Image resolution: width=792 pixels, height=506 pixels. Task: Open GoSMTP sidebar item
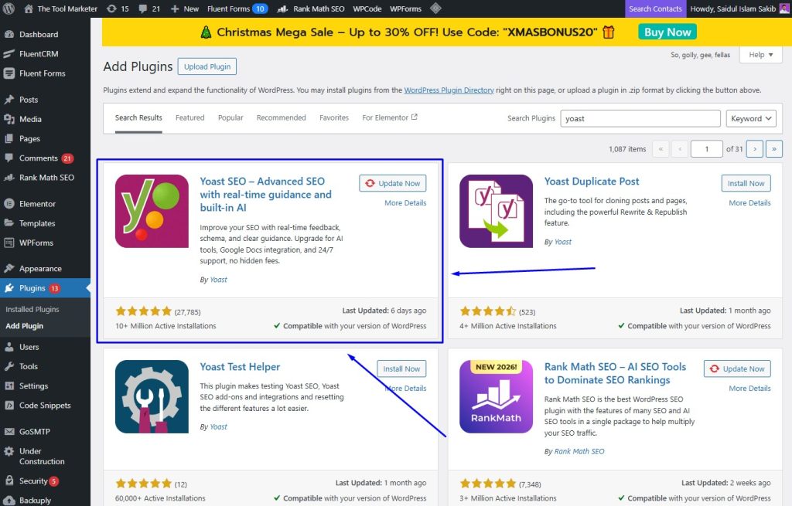pos(34,431)
